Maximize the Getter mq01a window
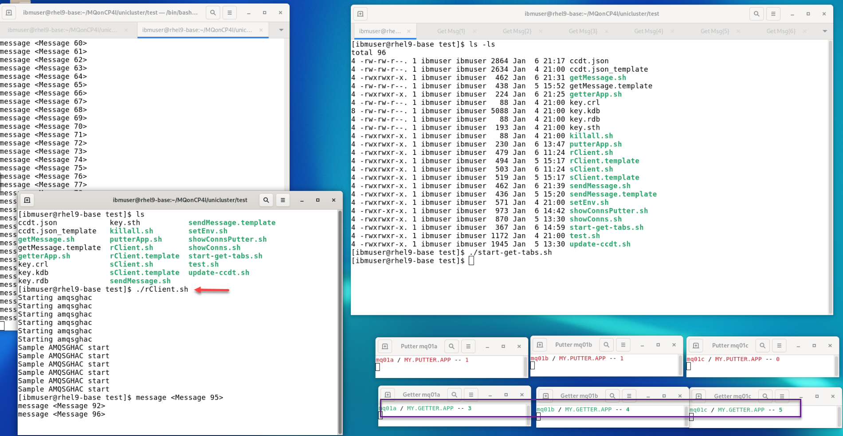Viewport: 843px width, 436px height. pyautogui.click(x=506, y=395)
